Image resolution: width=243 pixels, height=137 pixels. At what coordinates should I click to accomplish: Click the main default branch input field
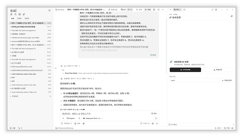click(194, 80)
